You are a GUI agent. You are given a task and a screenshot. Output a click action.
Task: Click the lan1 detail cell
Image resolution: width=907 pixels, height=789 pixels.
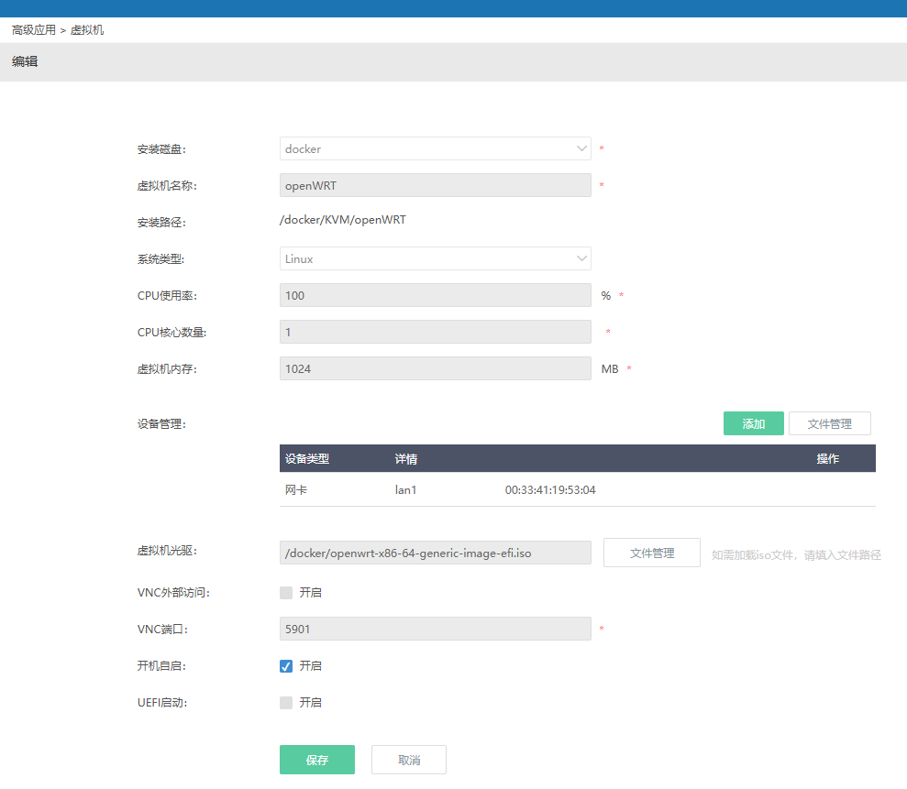405,489
